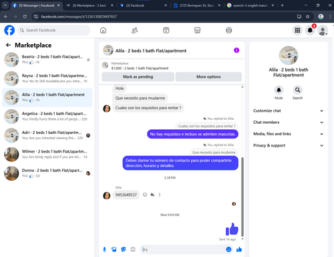This screenshot has height=257, width=334.
Task: Expand the Chat members section
Action: [289, 122]
